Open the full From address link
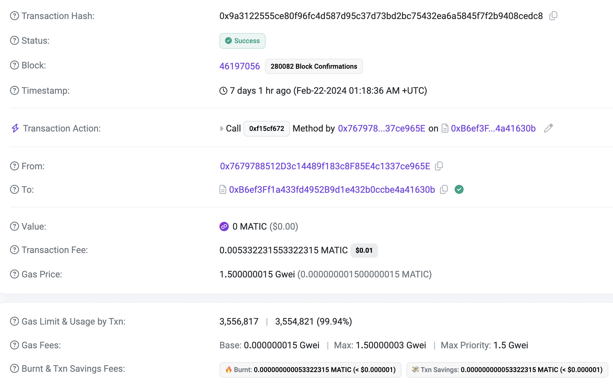This screenshot has width=613, height=388. click(325, 166)
